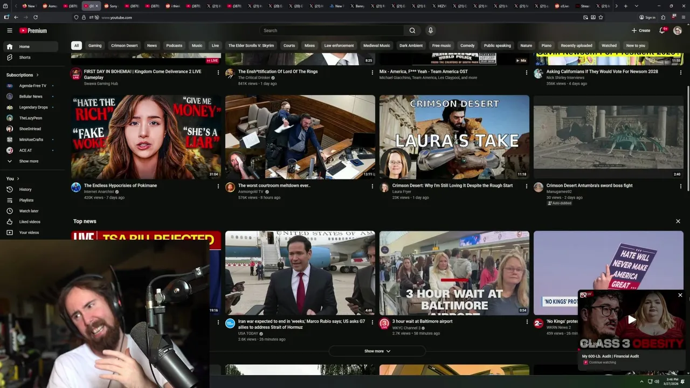This screenshot has height=388, width=690.
Task: Click the browser Sign in button
Action: 647,17
